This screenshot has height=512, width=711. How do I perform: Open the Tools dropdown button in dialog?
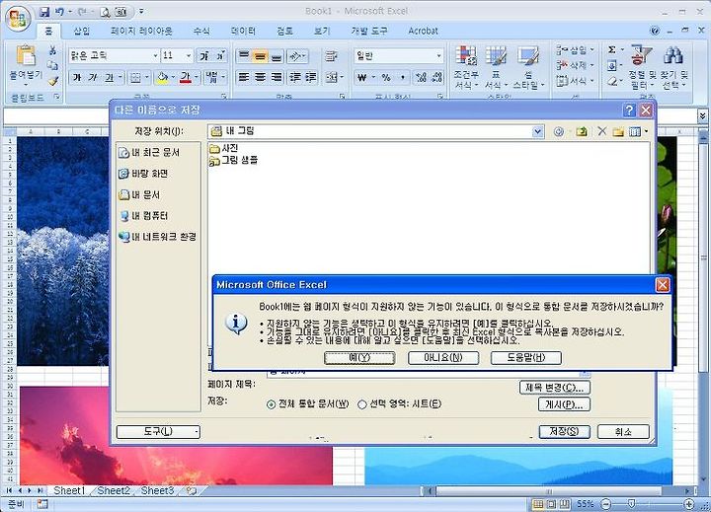pos(158,431)
